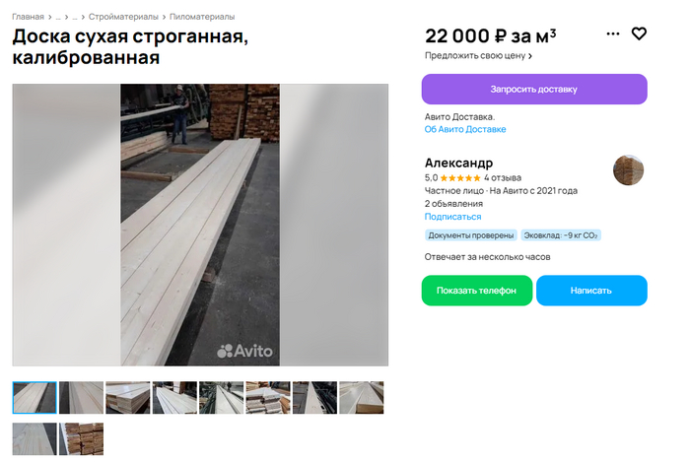Click the Показать телефон button
Viewport: 690px width, 463px height.
click(x=476, y=291)
